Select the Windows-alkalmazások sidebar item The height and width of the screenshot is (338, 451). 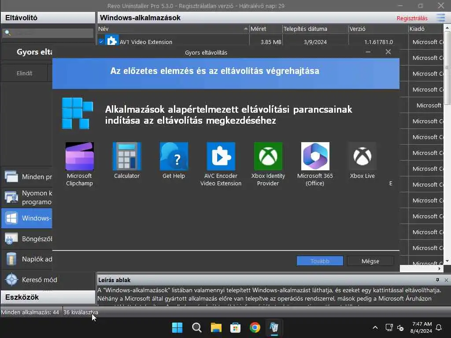pyautogui.click(x=27, y=218)
